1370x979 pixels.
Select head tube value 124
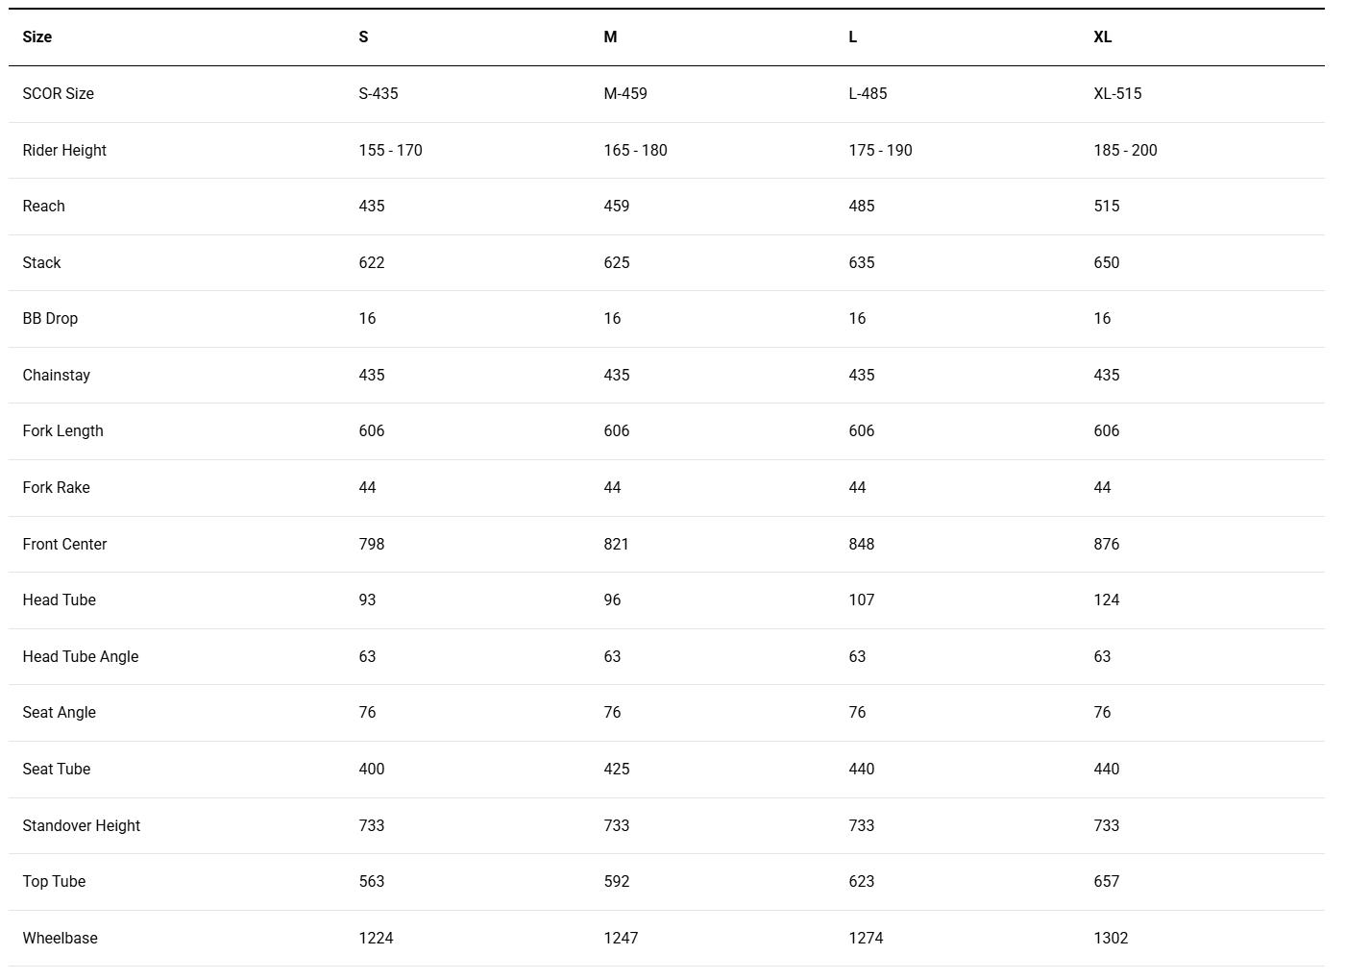1106,600
